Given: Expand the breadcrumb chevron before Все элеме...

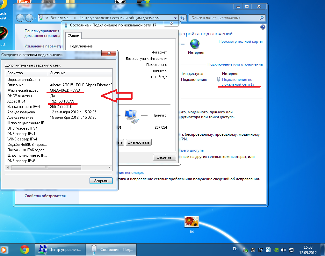Looking at the screenshot, I should tap(47, 18).
